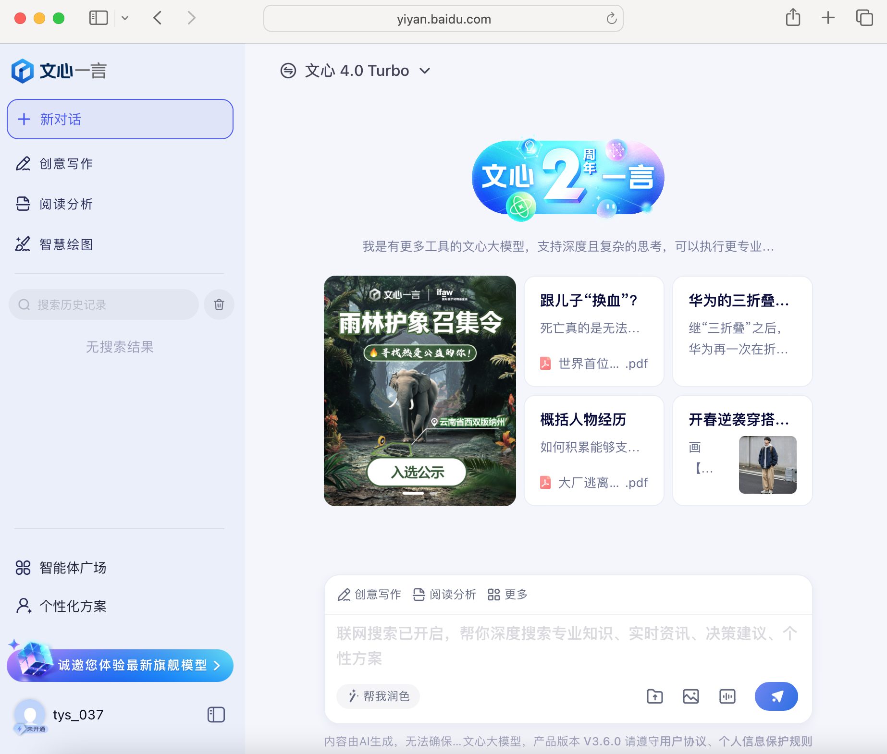Open the 概括人物经历 suggestion card

pyautogui.click(x=594, y=450)
